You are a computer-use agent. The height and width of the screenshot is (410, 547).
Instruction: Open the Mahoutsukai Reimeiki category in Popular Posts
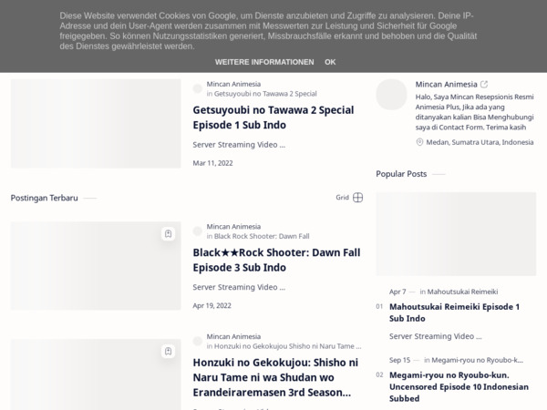[462, 292]
